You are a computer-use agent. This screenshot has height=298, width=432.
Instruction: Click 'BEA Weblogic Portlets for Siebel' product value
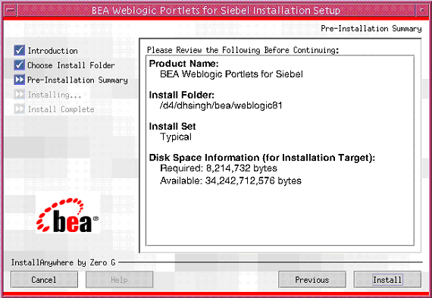[231, 74]
